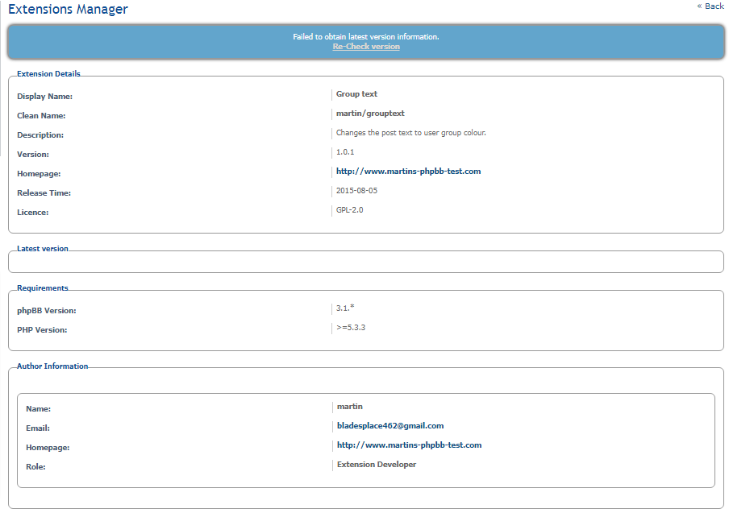Click the PHP Version value >=5.3.3
This screenshot has height=513, width=729.
(x=351, y=328)
